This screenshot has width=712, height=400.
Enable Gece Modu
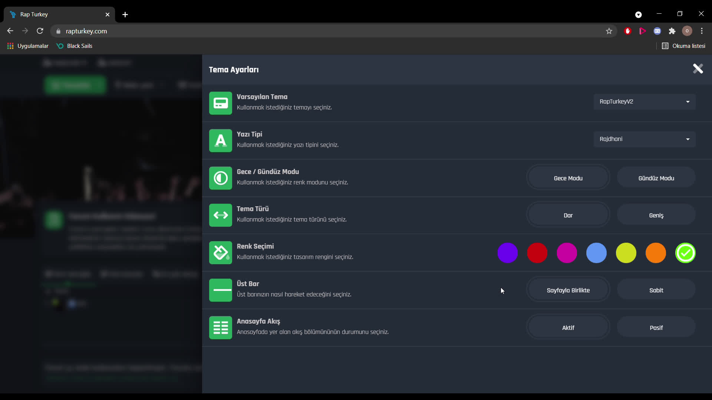[568, 178]
